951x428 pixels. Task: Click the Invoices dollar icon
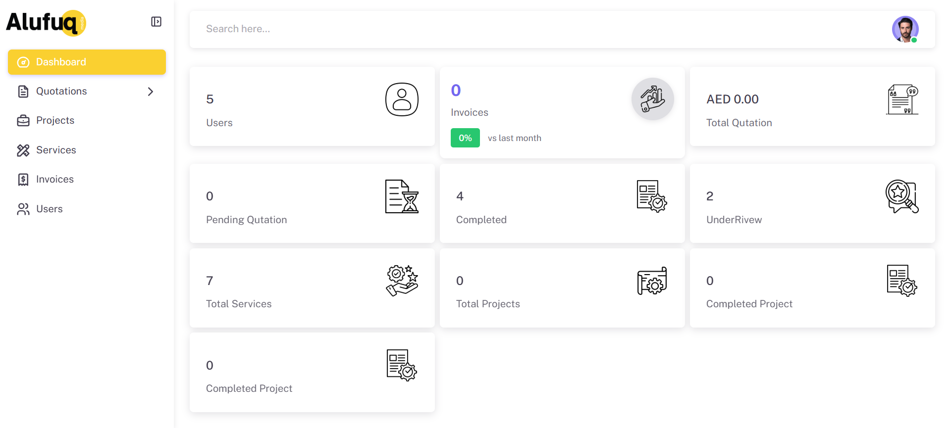click(23, 179)
